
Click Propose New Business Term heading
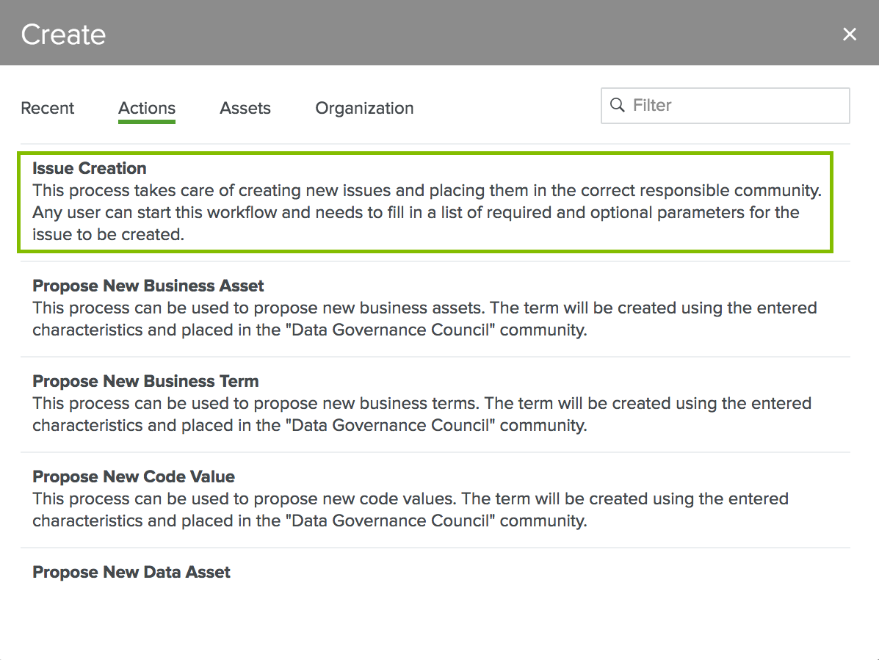145,380
